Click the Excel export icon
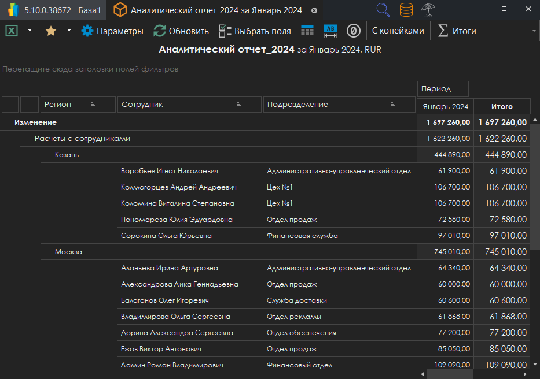 (11, 31)
